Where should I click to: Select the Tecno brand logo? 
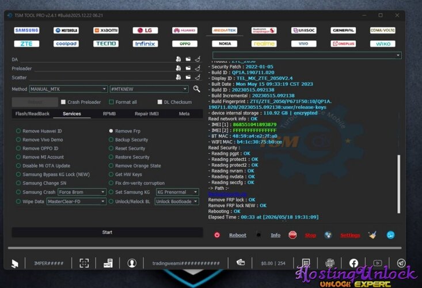point(106,44)
